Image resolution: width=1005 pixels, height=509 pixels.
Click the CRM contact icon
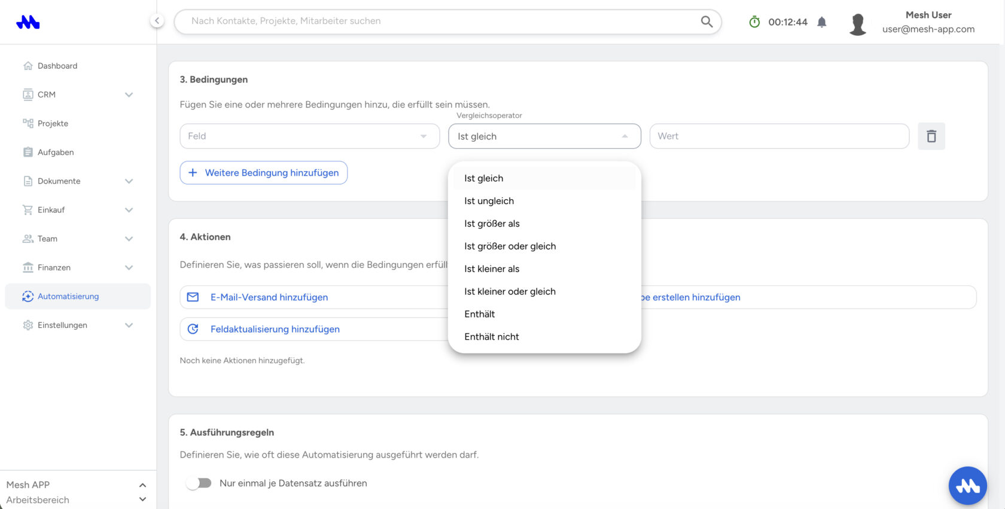[28, 95]
